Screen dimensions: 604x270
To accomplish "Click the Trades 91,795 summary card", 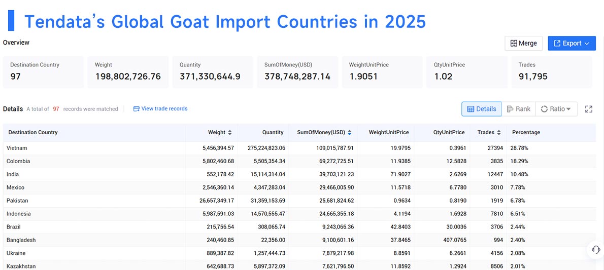I will point(552,72).
